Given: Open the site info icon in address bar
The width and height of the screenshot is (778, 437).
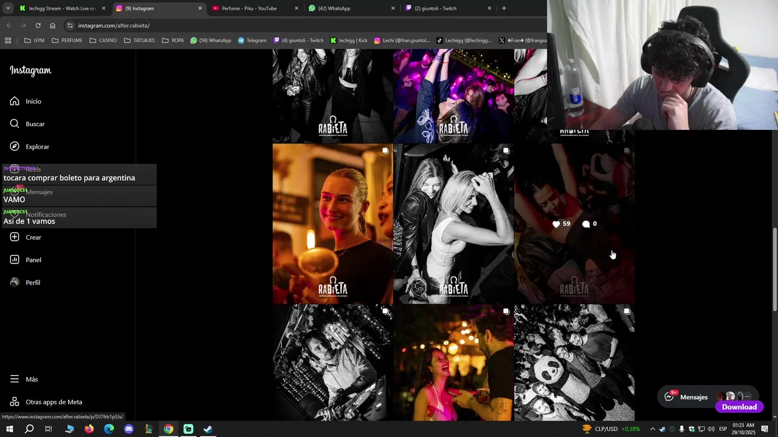Looking at the screenshot, I should [70, 25].
